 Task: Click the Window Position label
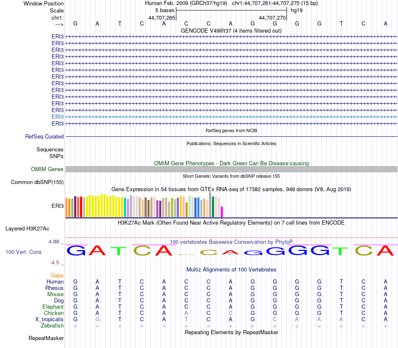[44, 3]
